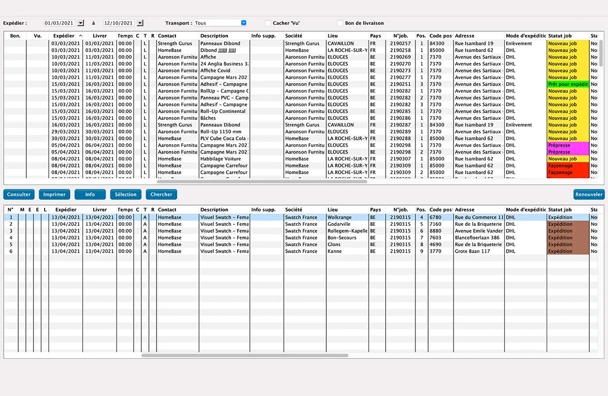Select the 'Avenue Emile Vander' address cell

pyautogui.click(x=479, y=231)
